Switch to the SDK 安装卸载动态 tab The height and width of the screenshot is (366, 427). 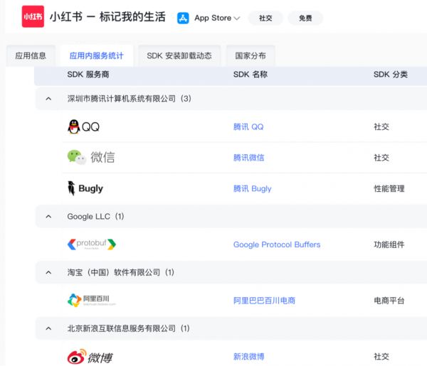click(179, 55)
